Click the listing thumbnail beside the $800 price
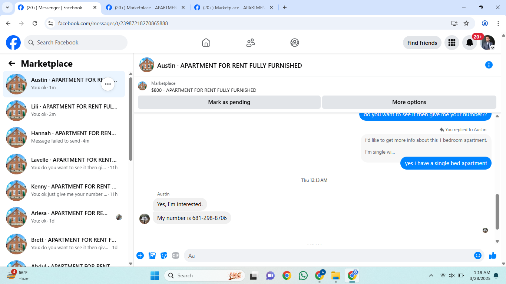Viewport: 506px width, 284px height. (142, 86)
